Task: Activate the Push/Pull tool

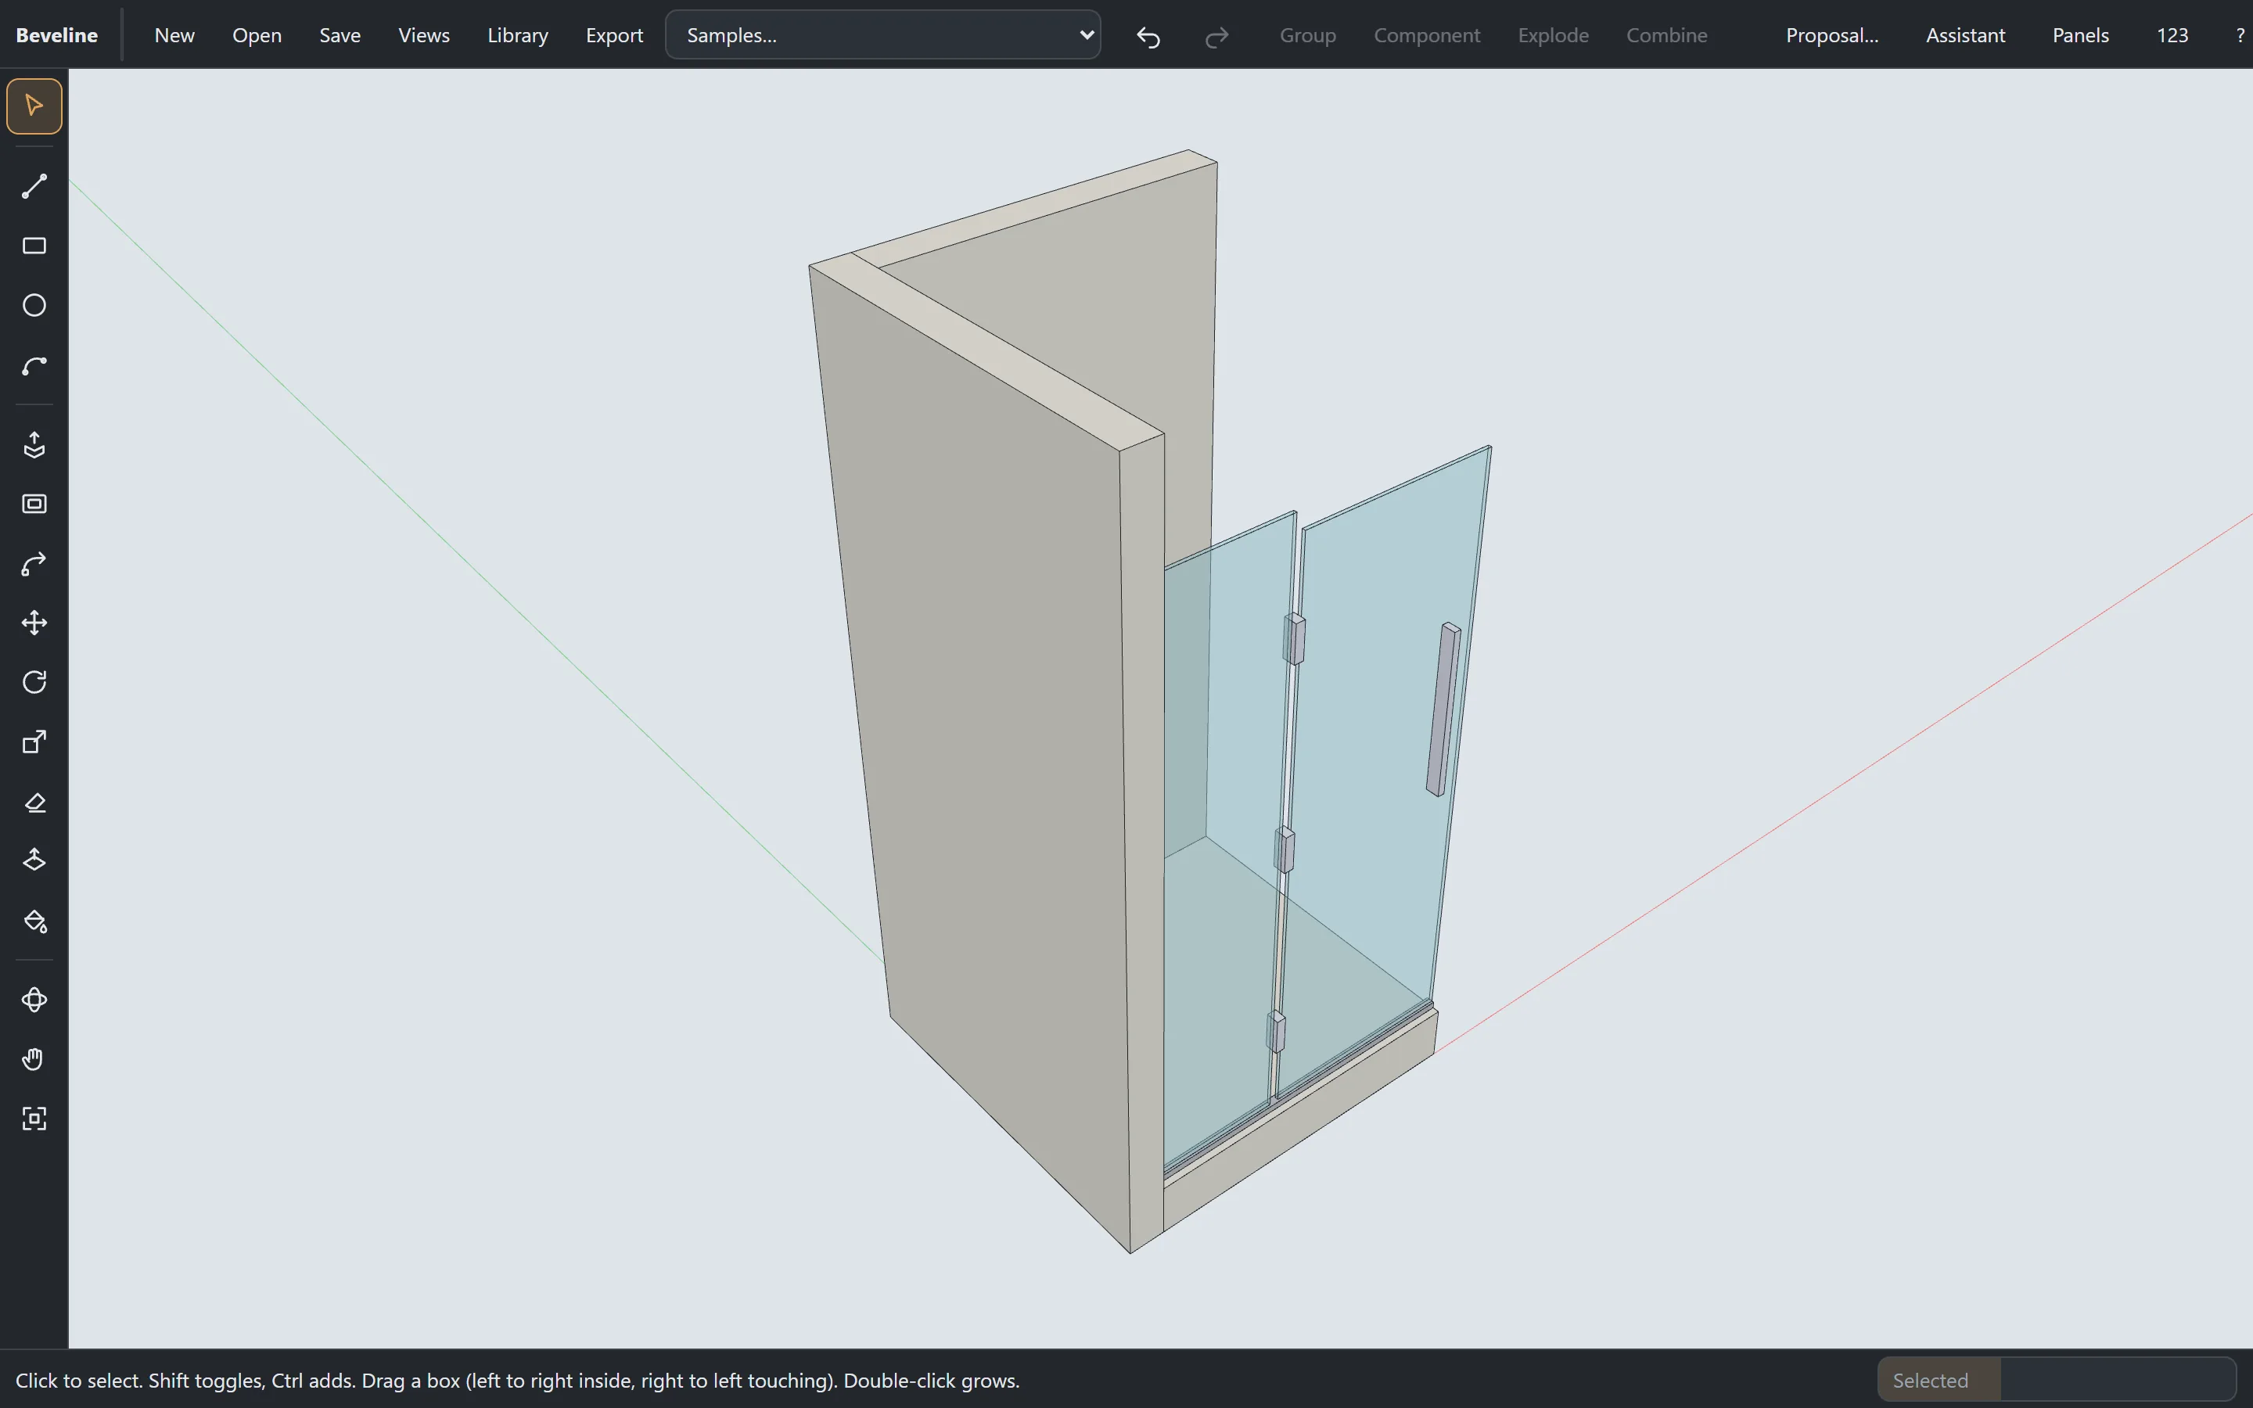Action: pyautogui.click(x=34, y=444)
